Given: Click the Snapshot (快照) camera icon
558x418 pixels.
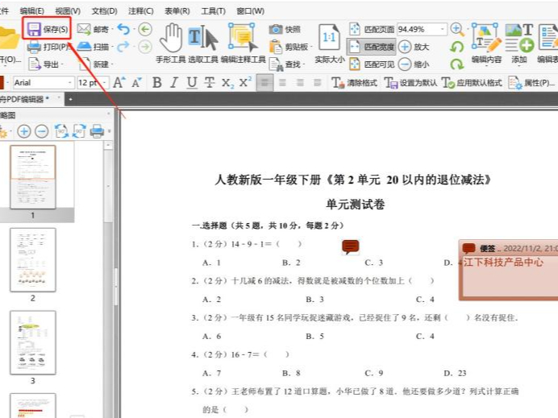Looking at the screenshot, I should click(x=276, y=29).
